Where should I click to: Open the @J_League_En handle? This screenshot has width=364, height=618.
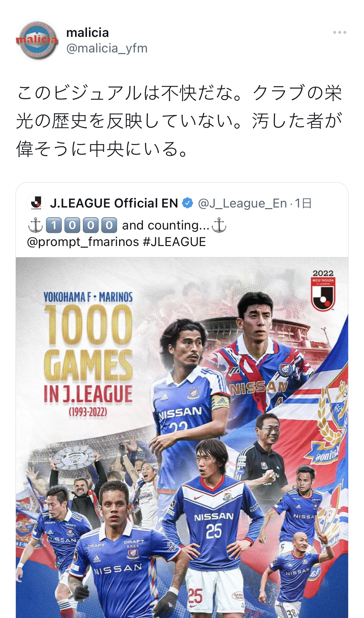click(242, 203)
